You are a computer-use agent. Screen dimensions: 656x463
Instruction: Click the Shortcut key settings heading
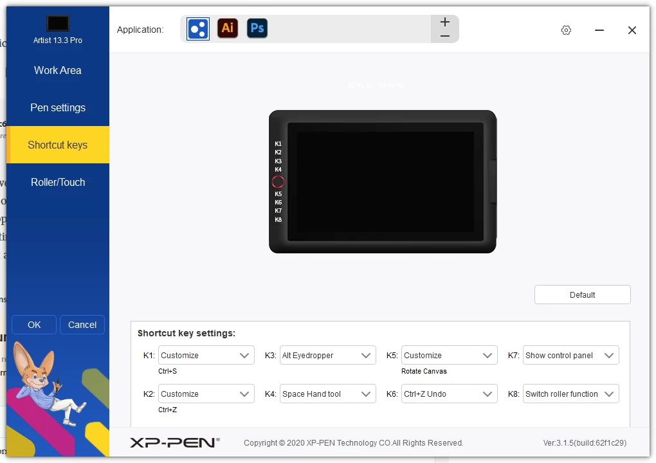tap(187, 333)
